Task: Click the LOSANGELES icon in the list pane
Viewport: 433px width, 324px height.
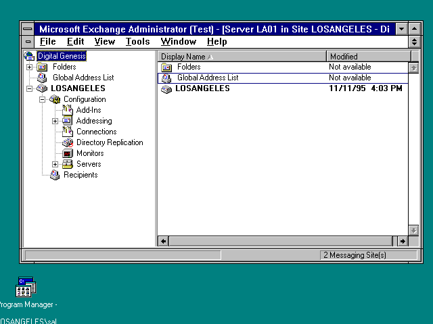Action: point(166,88)
